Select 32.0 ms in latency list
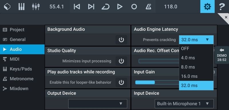Screen dimensions: 229x110 coord(196,85)
